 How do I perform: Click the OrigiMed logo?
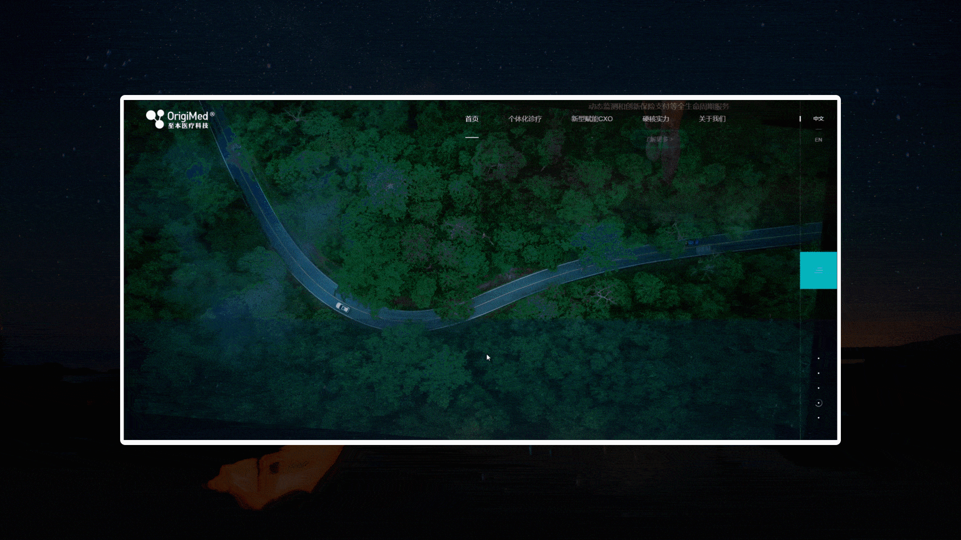[180, 119]
